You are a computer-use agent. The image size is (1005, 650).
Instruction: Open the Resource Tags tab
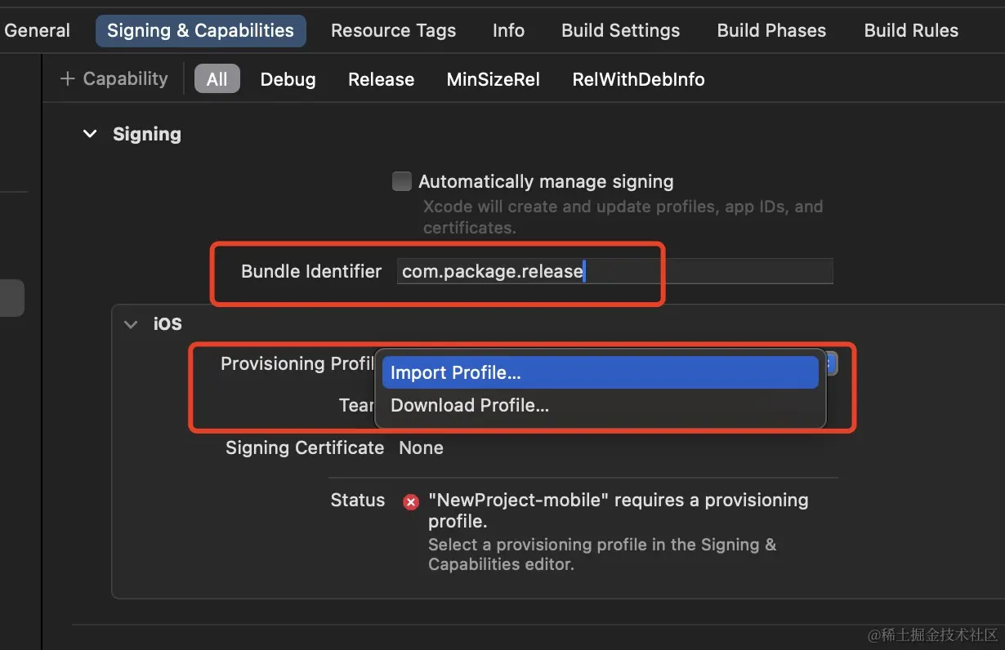click(x=393, y=30)
